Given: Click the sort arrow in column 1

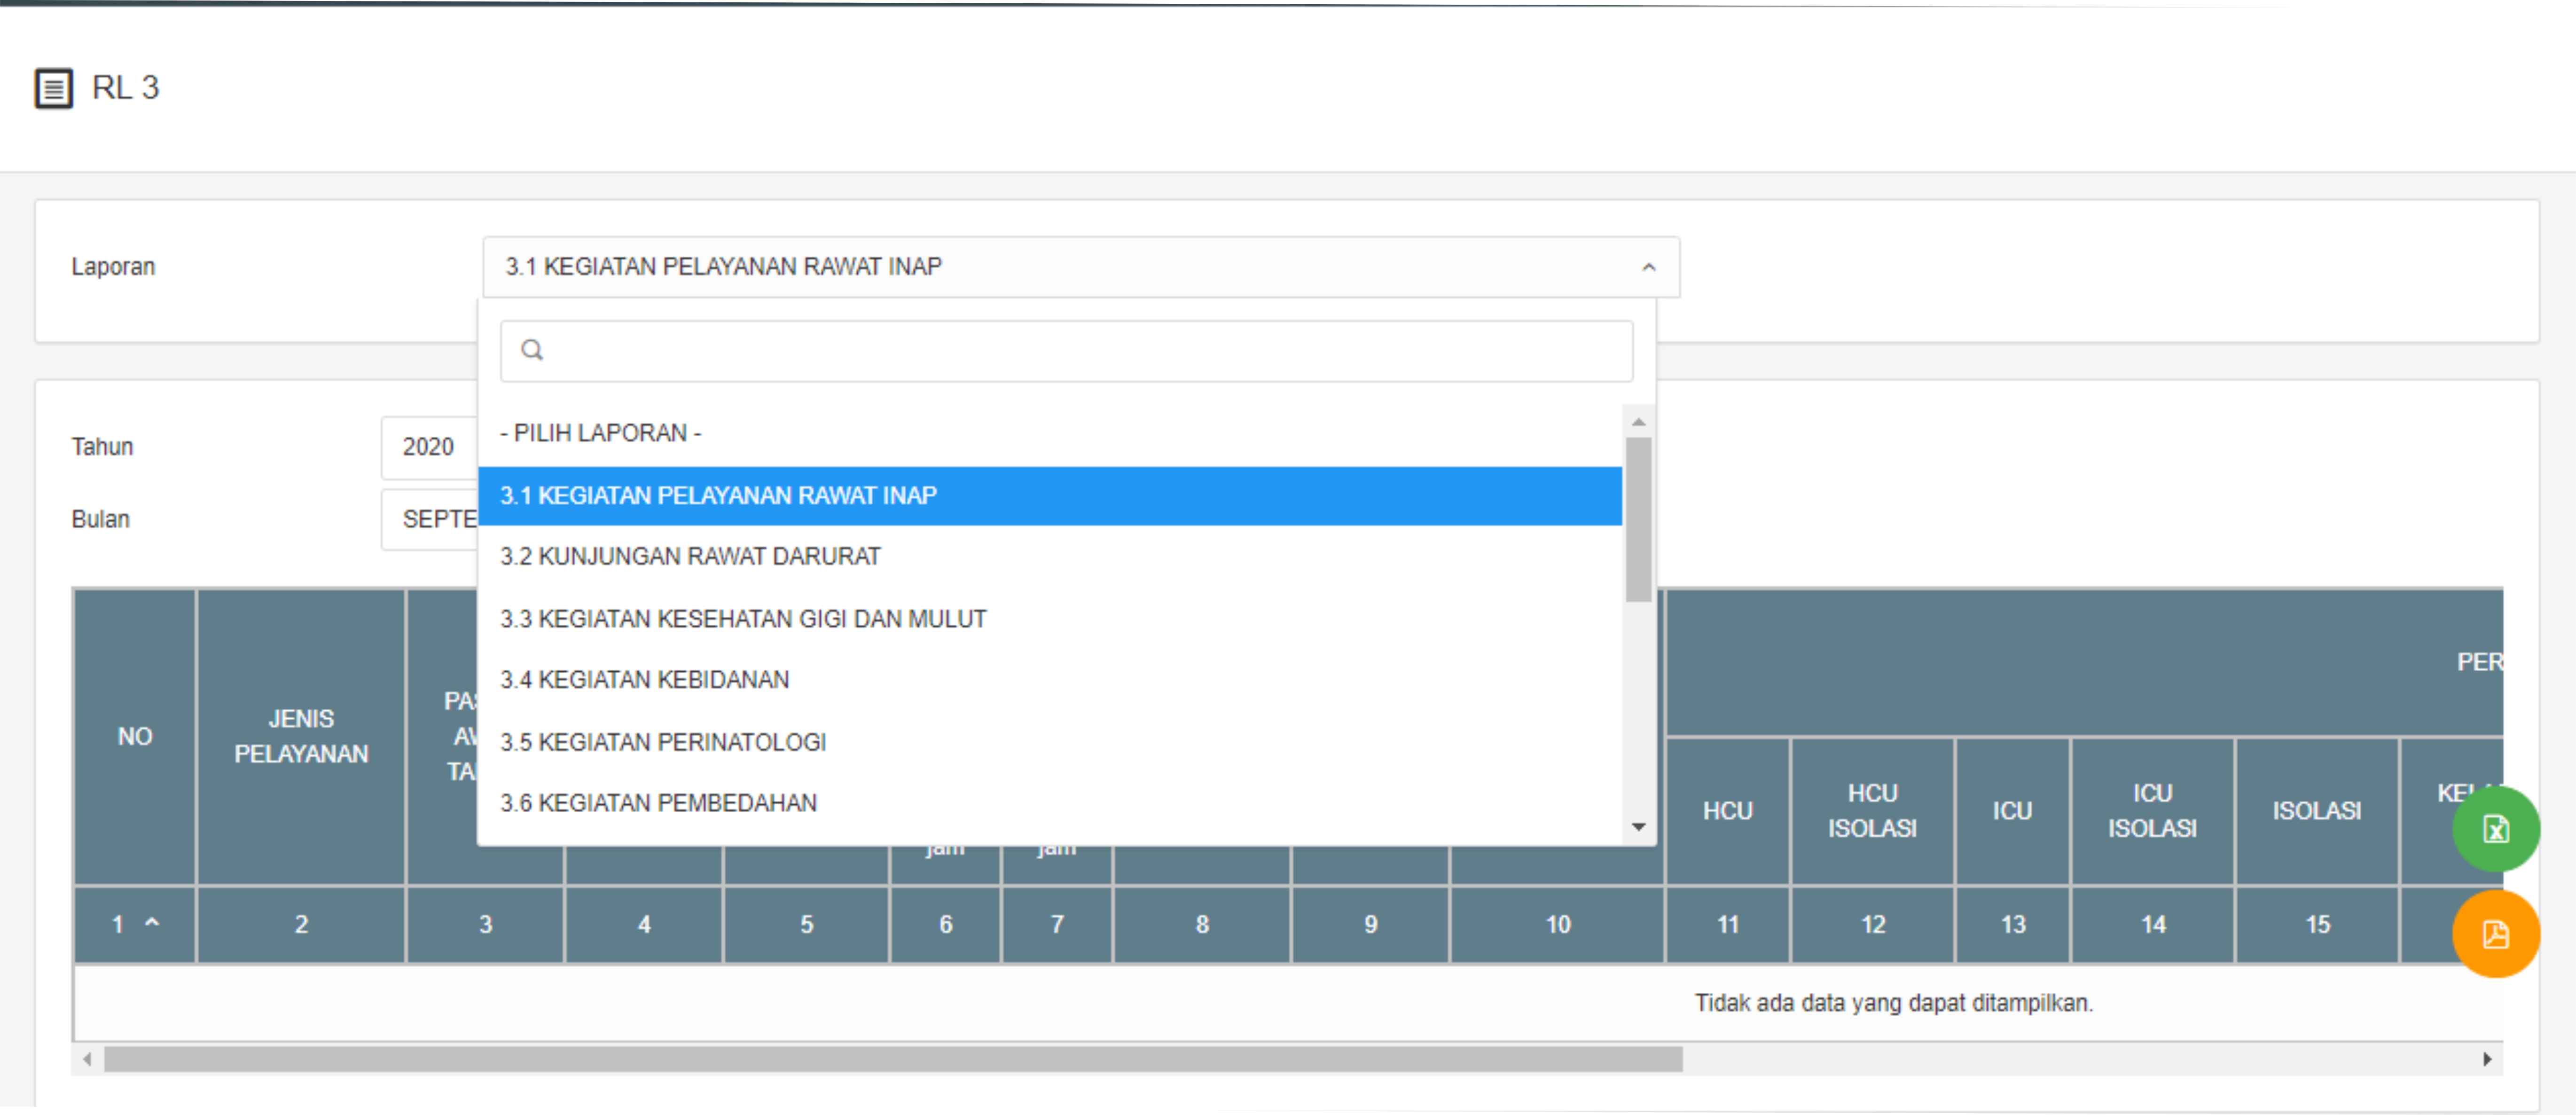Looking at the screenshot, I should point(152,922).
